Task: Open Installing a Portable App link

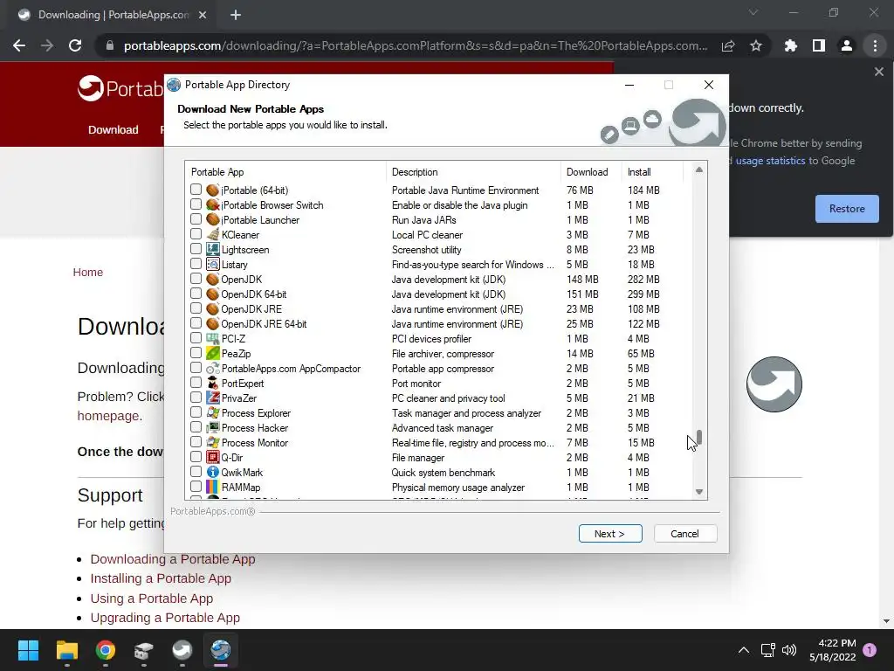Action: (x=161, y=578)
